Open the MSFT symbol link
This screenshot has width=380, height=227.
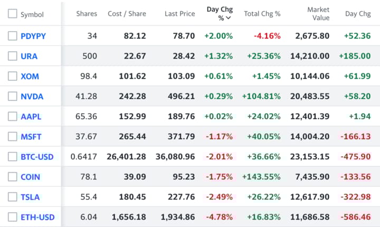(x=31, y=137)
